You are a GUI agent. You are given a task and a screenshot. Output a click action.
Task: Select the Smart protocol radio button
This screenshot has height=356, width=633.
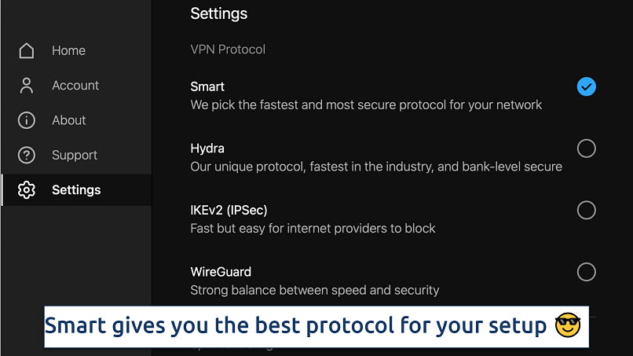(x=586, y=86)
